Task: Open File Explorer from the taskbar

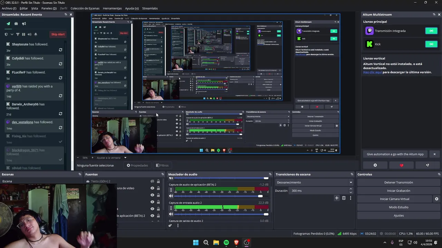Action: pos(216,242)
